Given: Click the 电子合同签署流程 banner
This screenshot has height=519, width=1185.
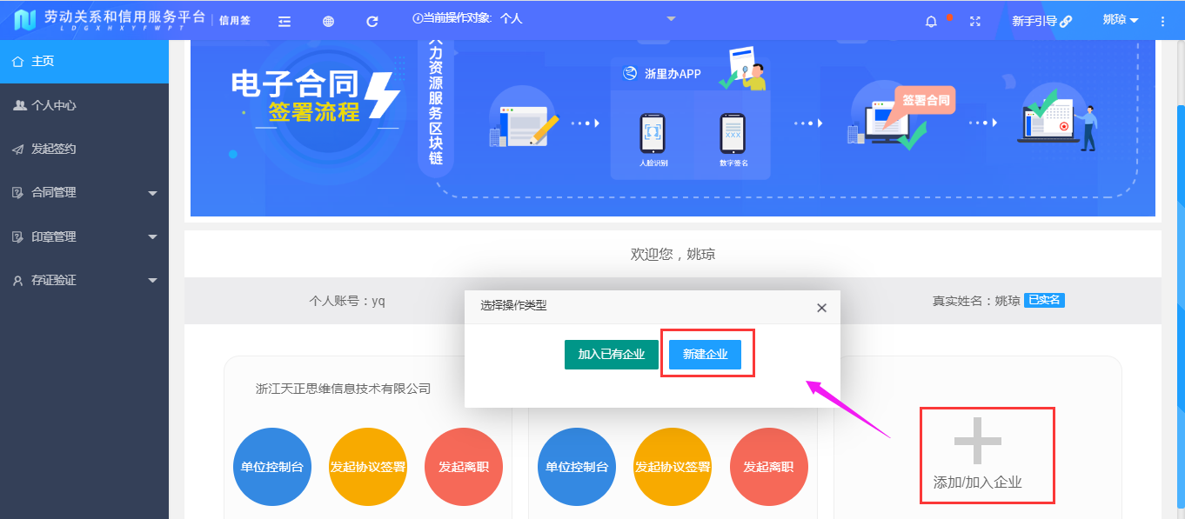Looking at the screenshot, I should 673,128.
